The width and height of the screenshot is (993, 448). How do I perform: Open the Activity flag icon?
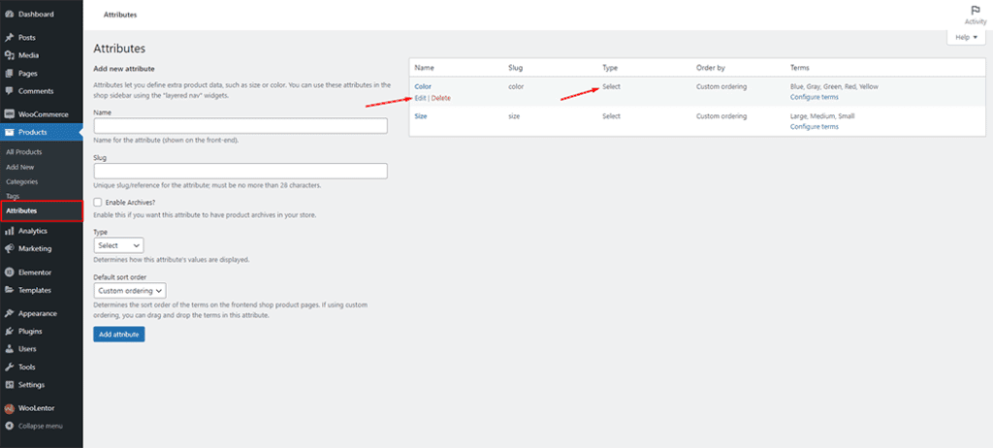pyautogui.click(x=975, y=10)
